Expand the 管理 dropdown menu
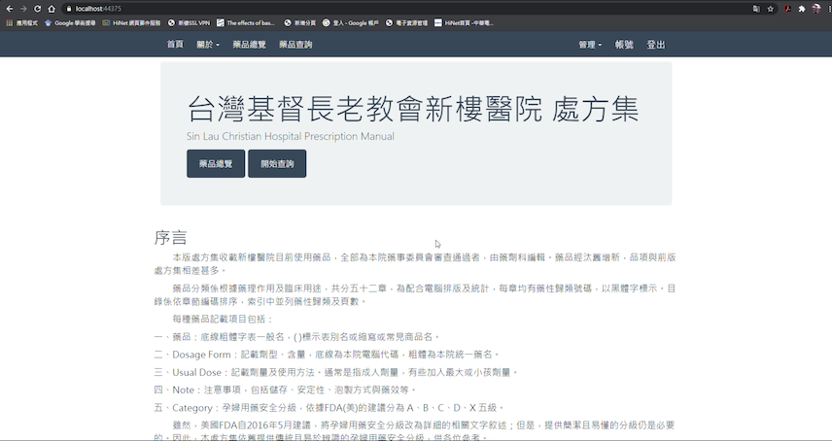 (590, 45)
